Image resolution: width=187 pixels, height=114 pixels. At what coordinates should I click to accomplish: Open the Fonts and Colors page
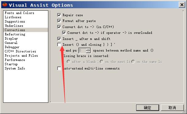(x=20, y=13)
